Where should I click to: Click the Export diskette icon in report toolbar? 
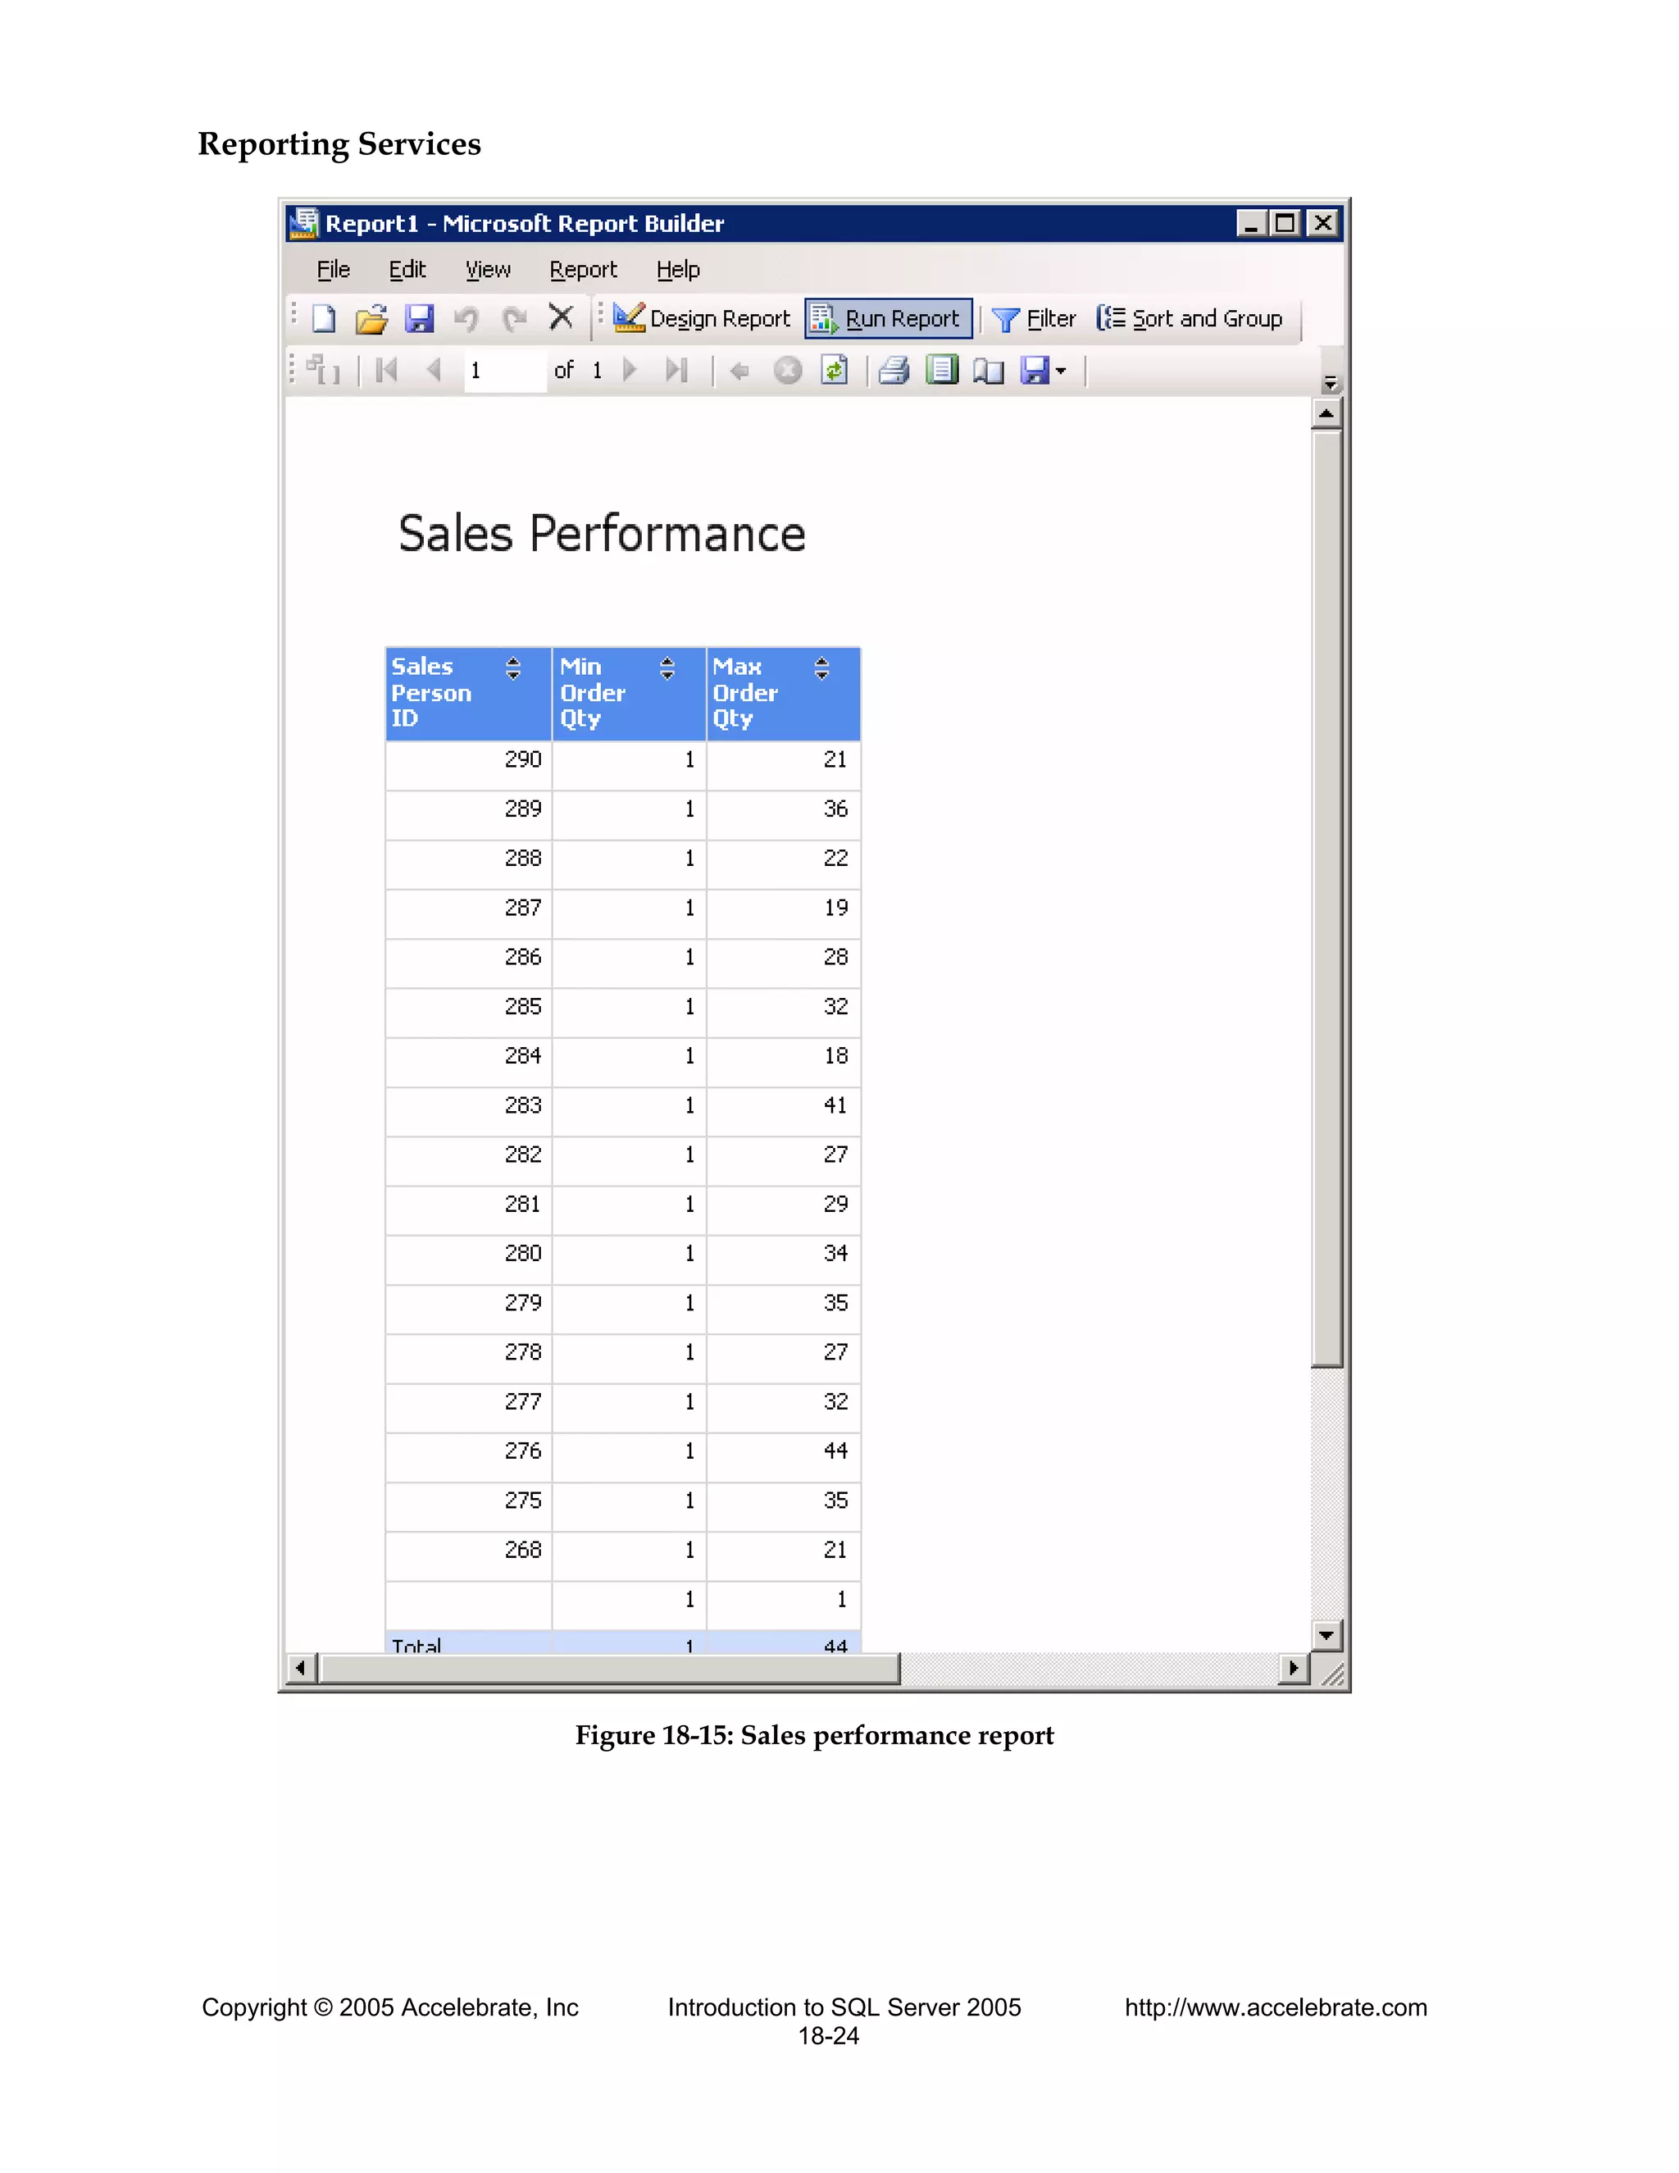pos(1035,370)
